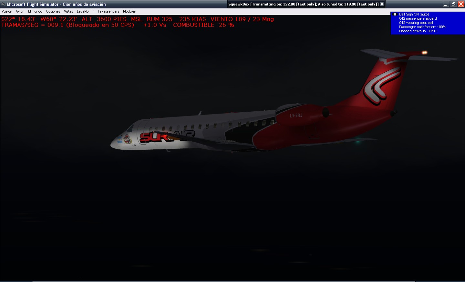This screenshot has height=282, width=465.
Task: Restore down the Flight Simulator window
Action: tap(453, 4)
